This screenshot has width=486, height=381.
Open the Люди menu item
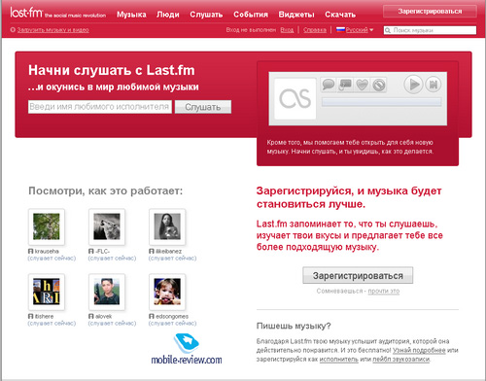coord(168,15)
